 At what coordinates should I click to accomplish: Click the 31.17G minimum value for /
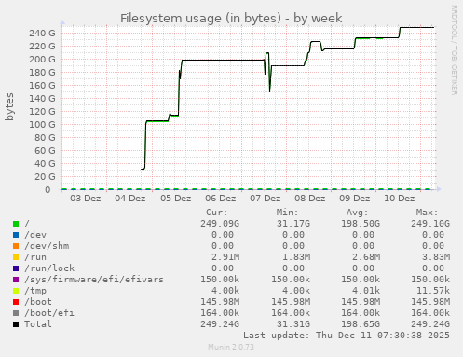coord(293,224)
